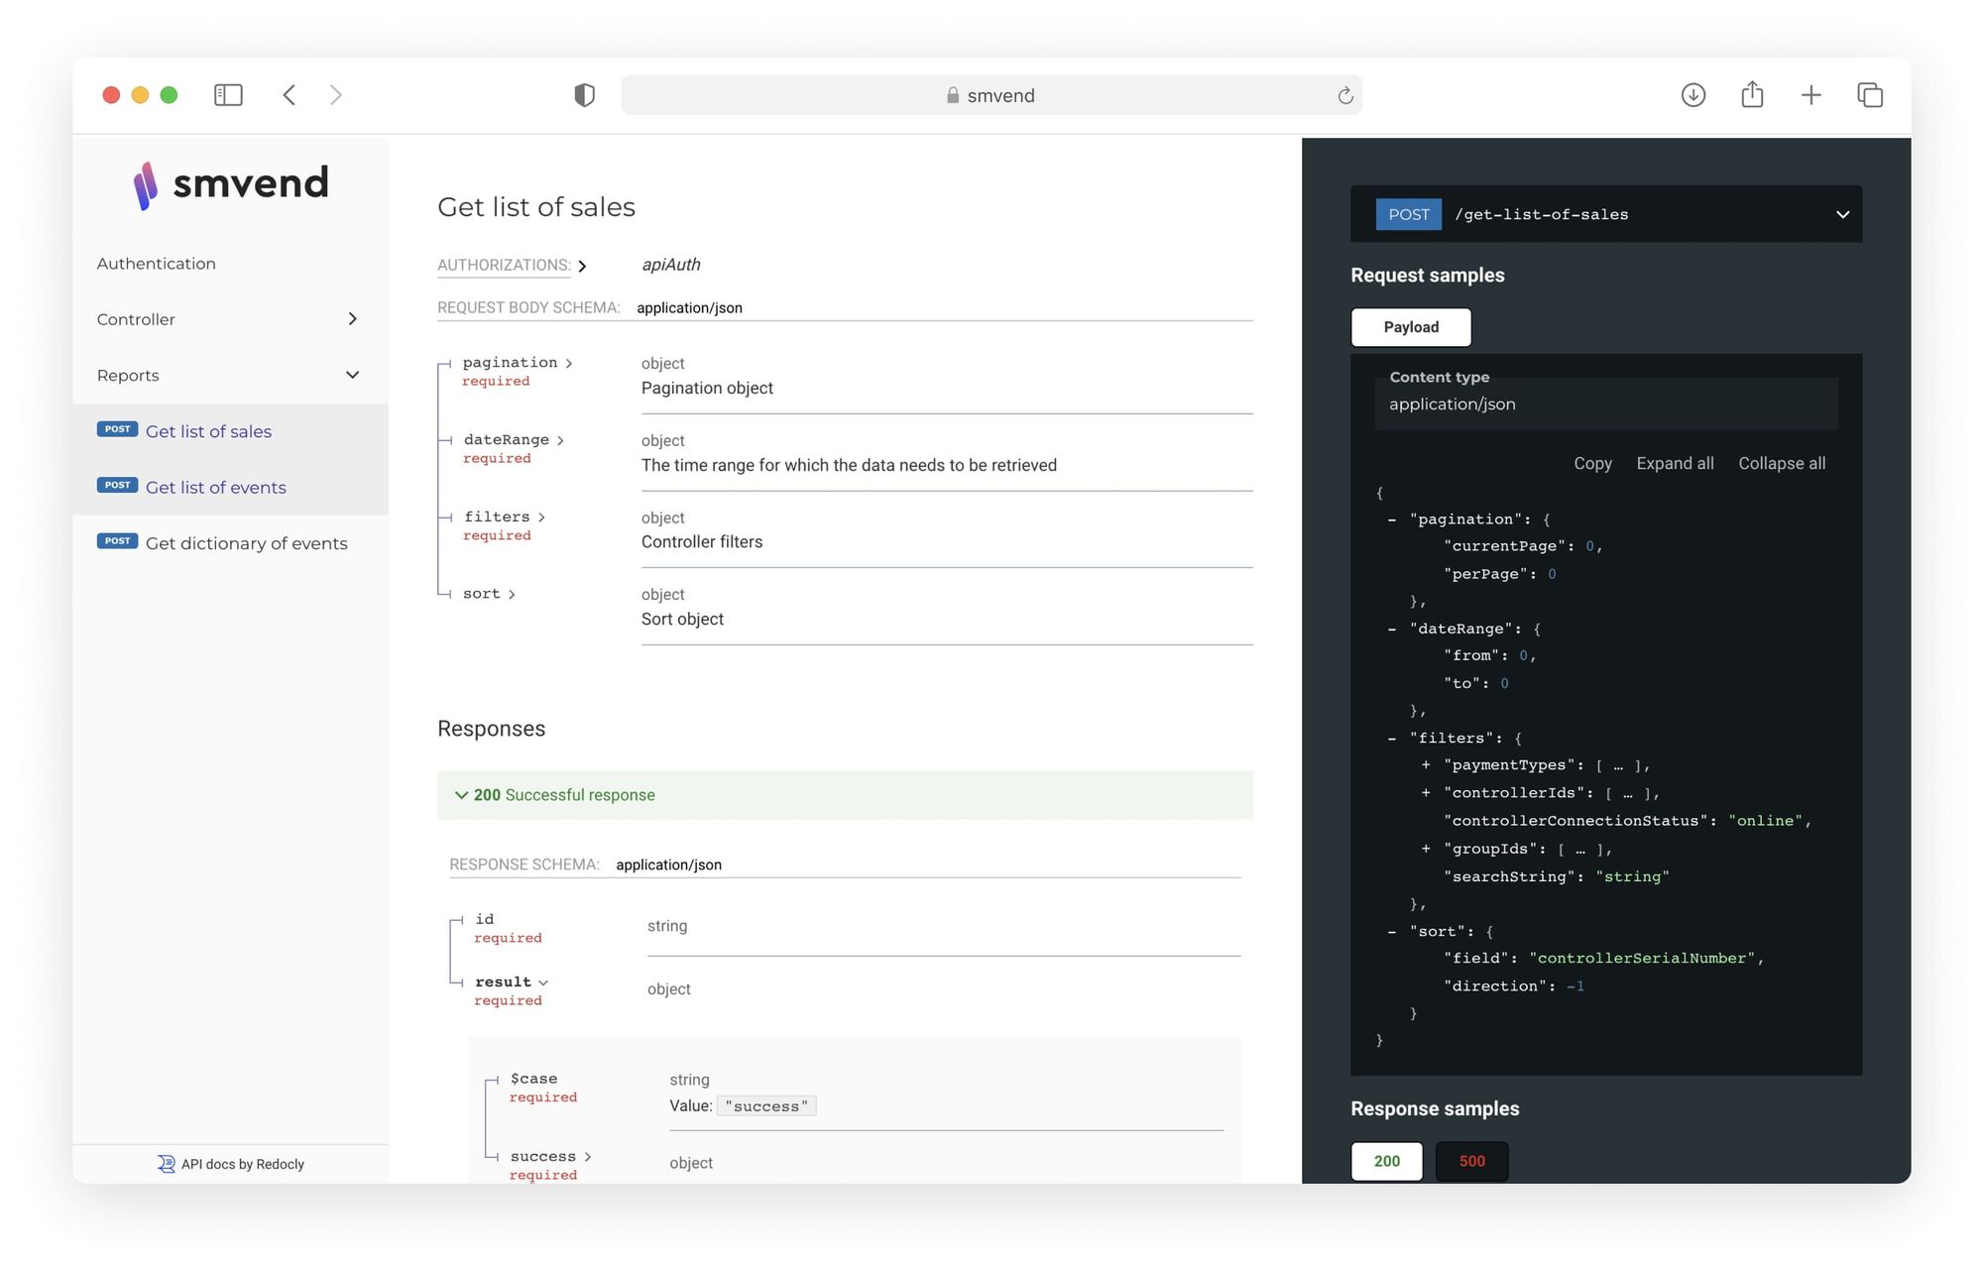Expand the groupIds array in JSON
The width and height of the screenshot is (1983, 1270).
[x=1426, y=849]
